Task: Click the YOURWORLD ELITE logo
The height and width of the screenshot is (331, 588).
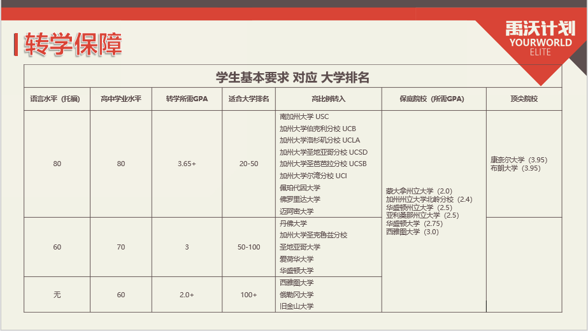Action: click(539, 37)
